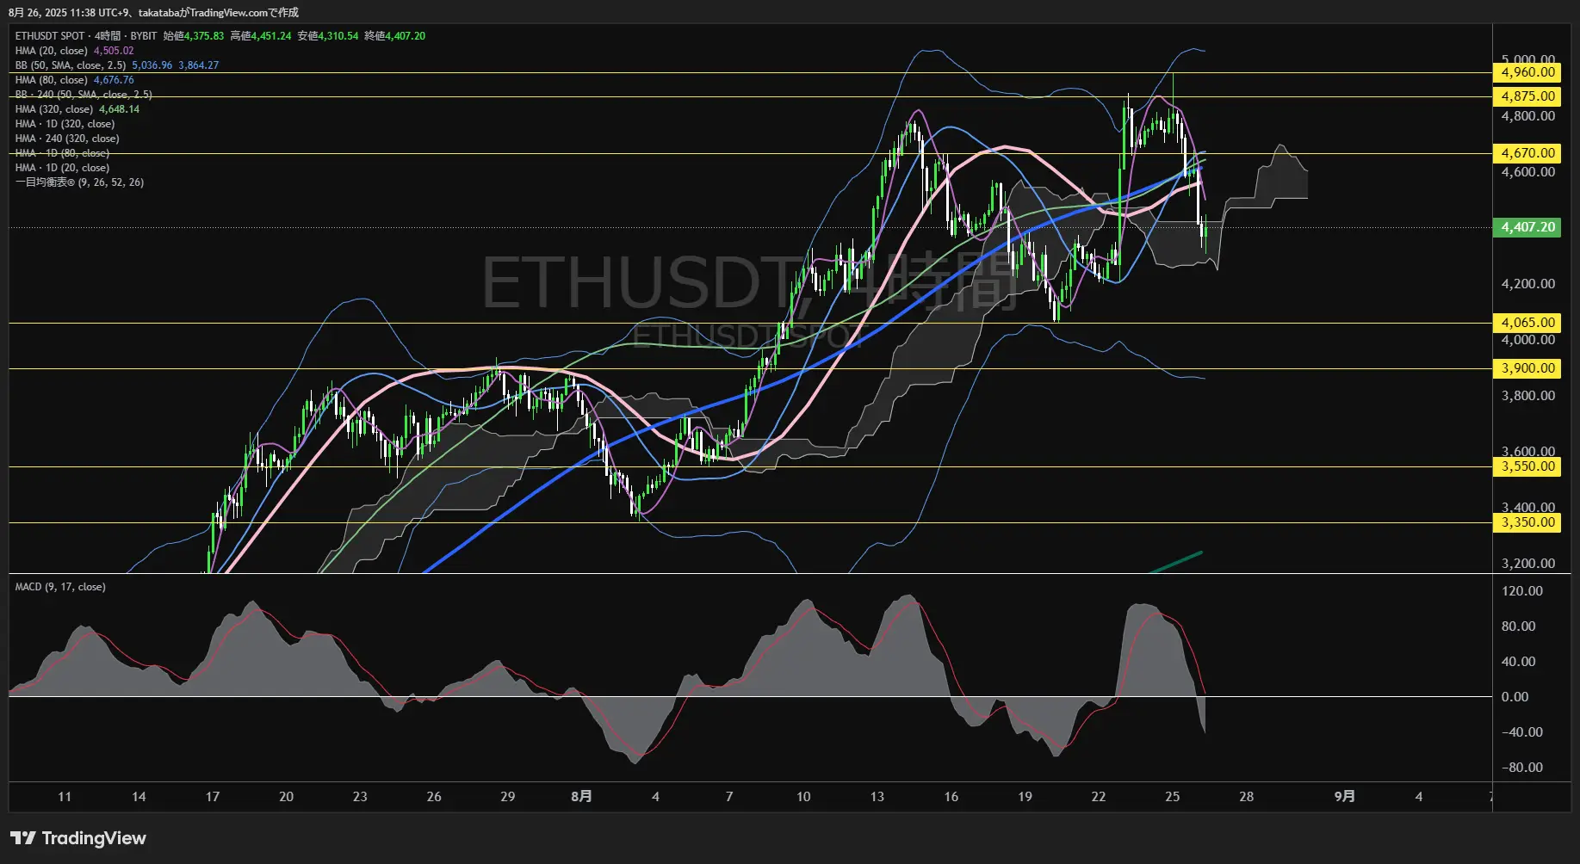The image size is (1580, 864).
Task: Click the green 4,407.20 current price label
Action: tap(1527, 227)
